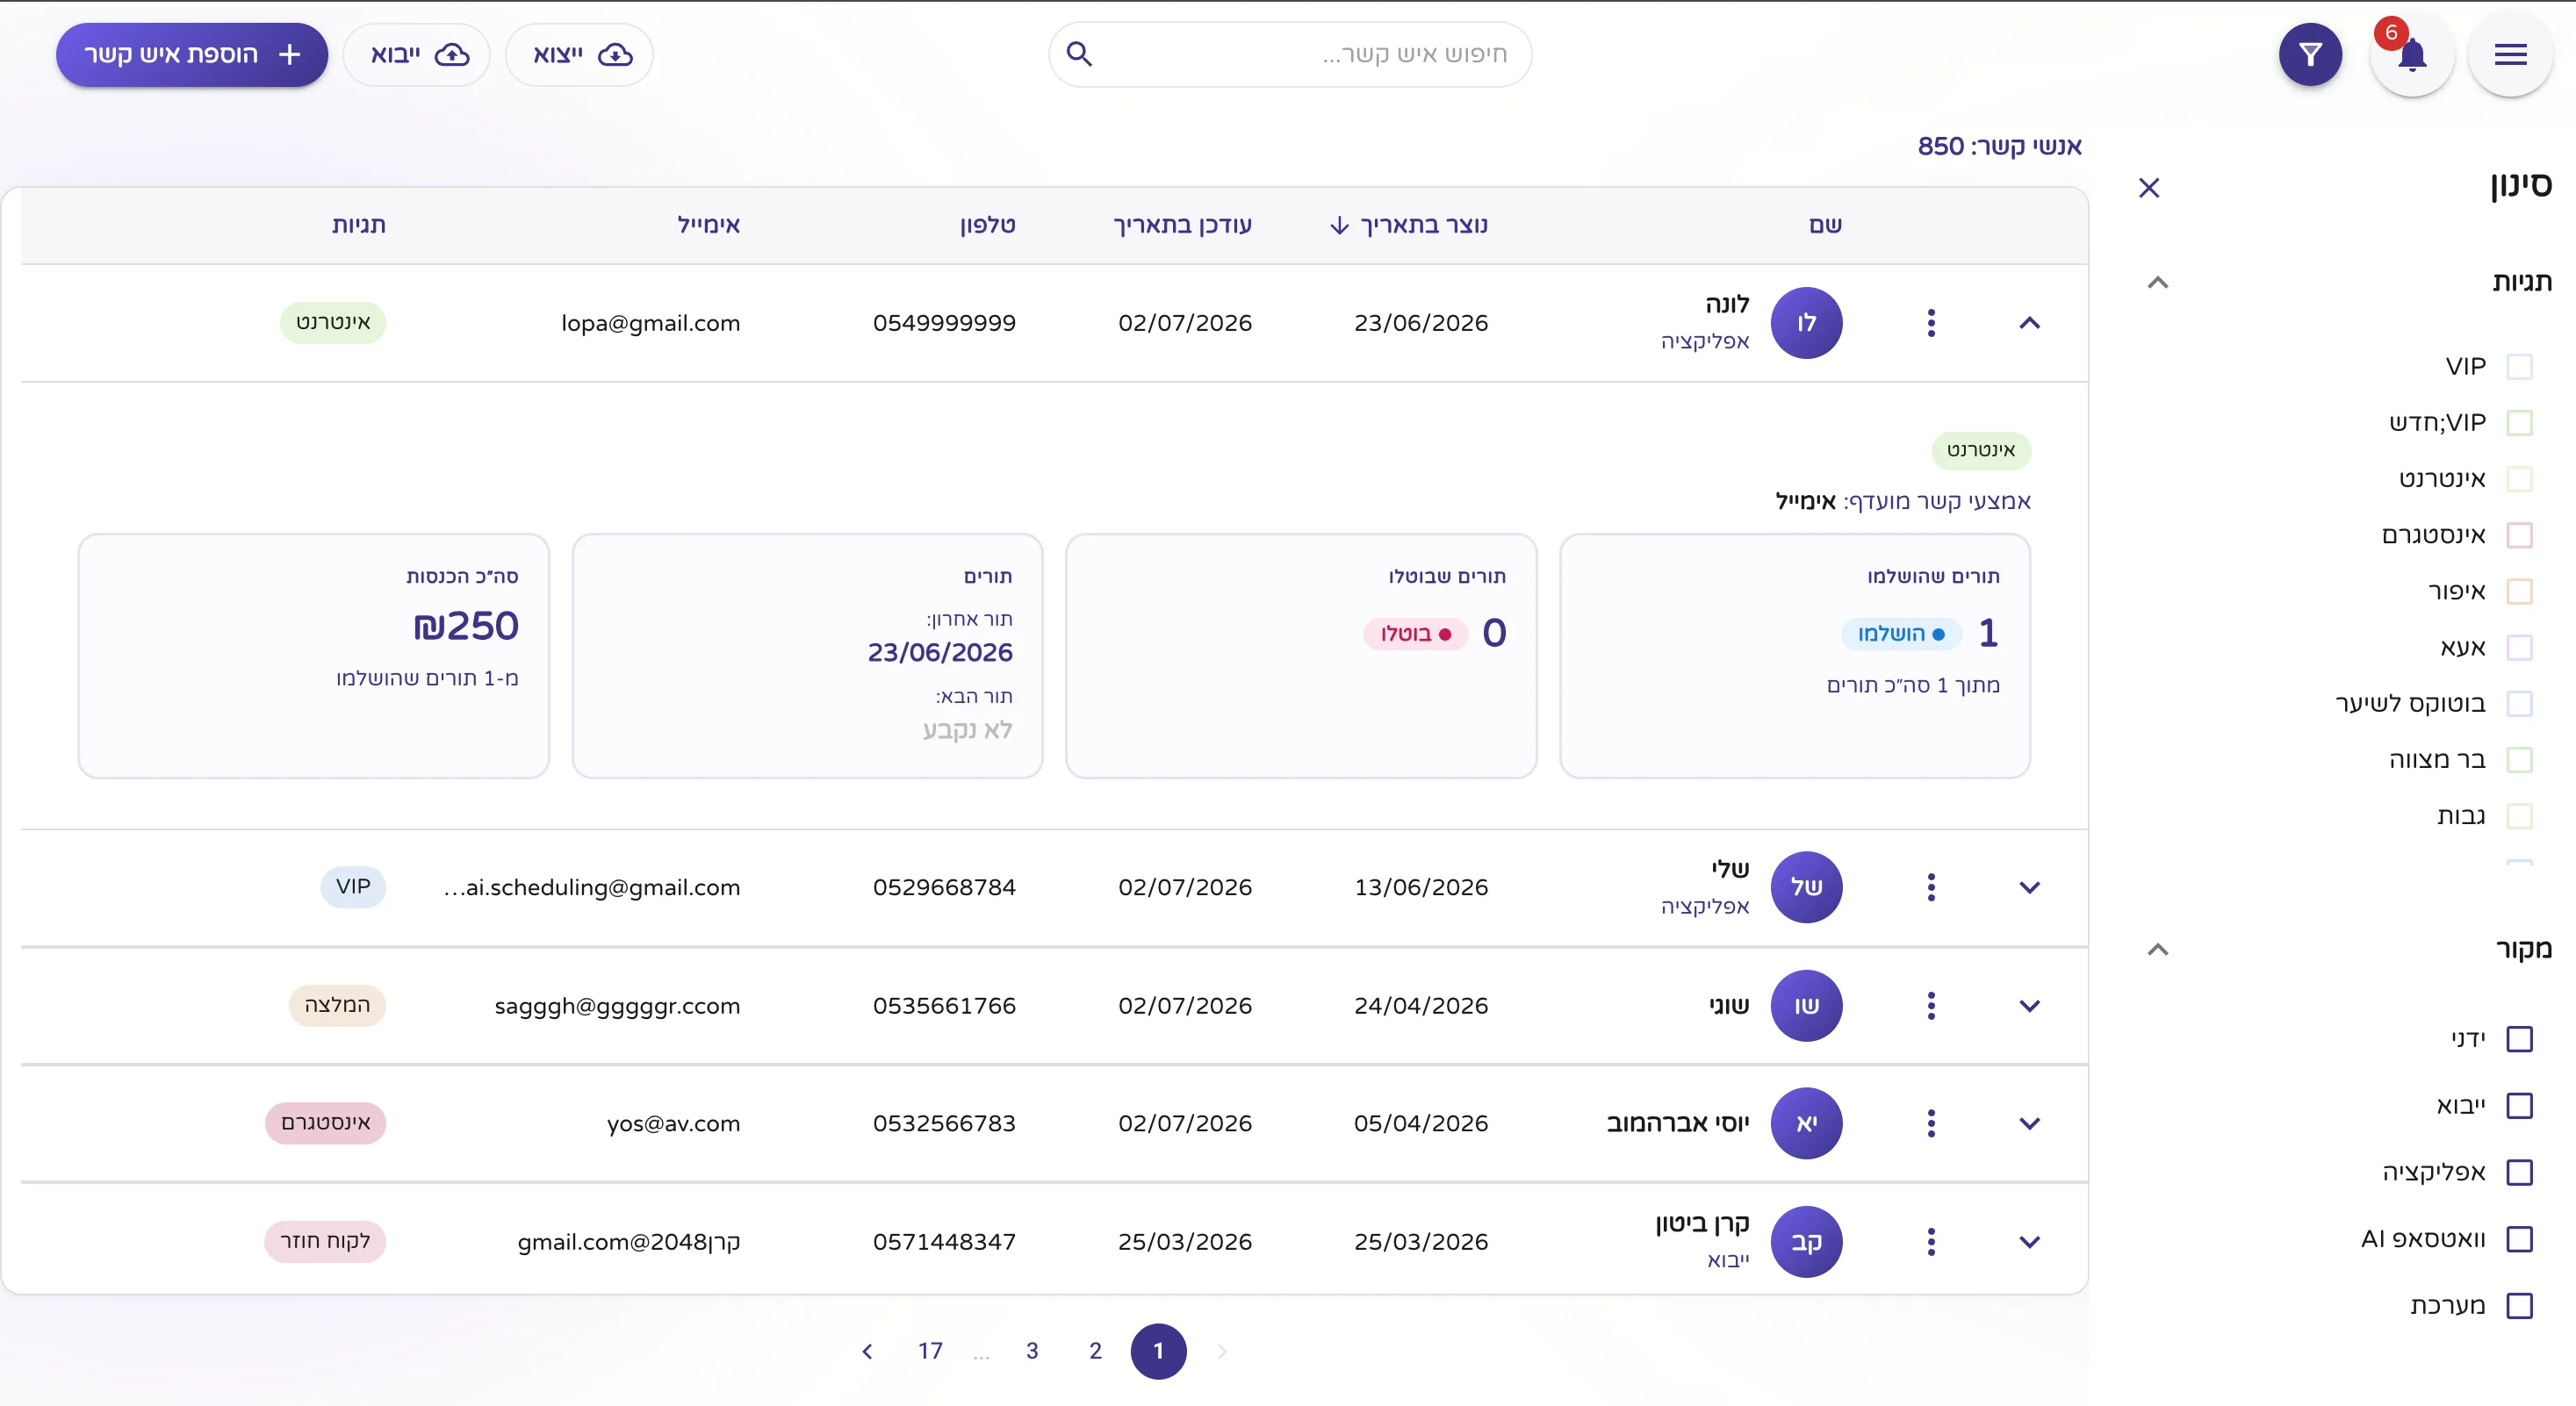
Task: Click the search magnifier icon
Action: point(1079,54)
